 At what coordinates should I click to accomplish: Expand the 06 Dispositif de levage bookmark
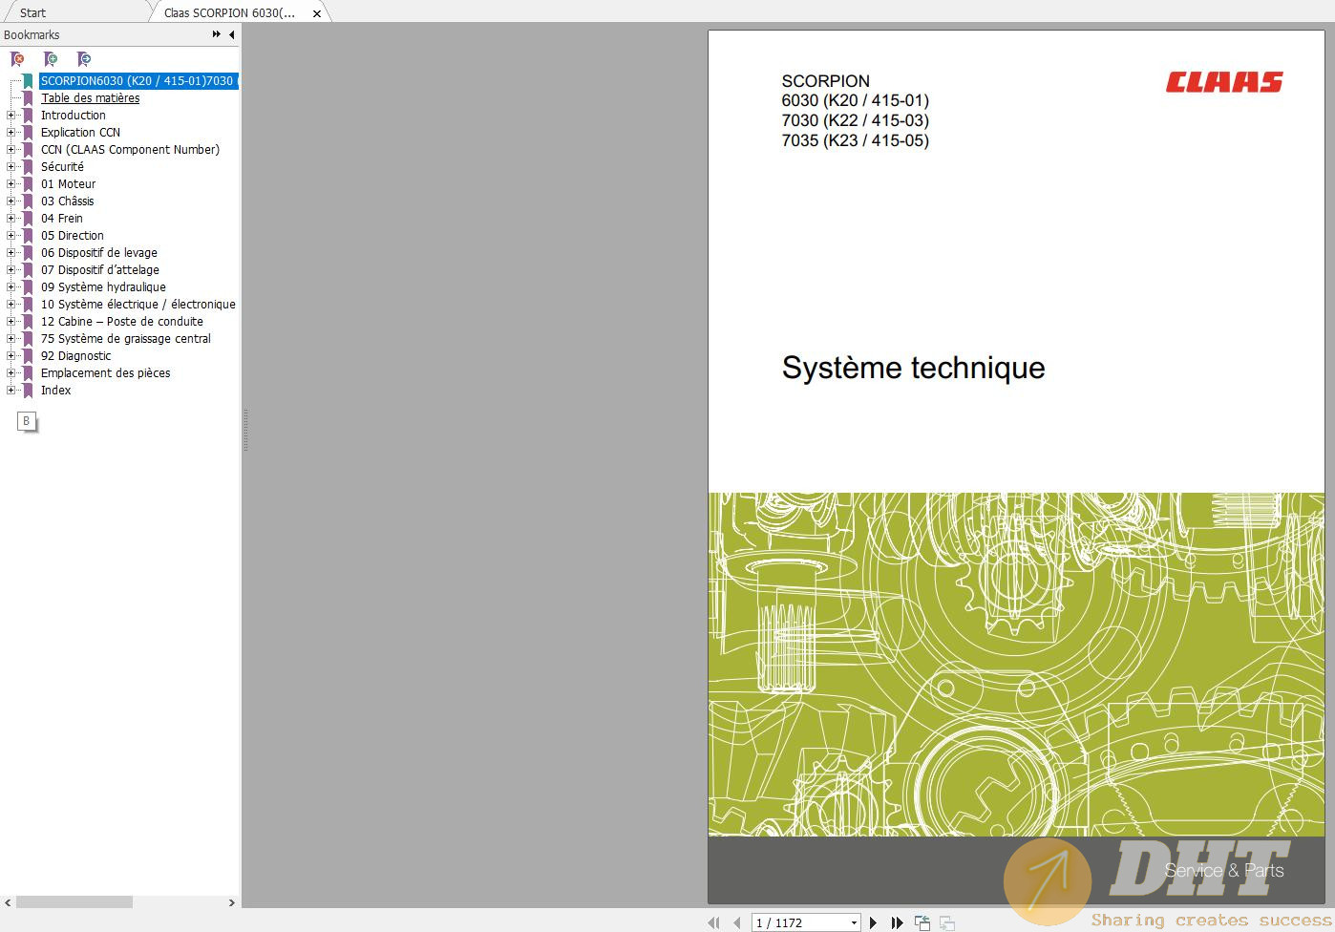tap(11, 253)
